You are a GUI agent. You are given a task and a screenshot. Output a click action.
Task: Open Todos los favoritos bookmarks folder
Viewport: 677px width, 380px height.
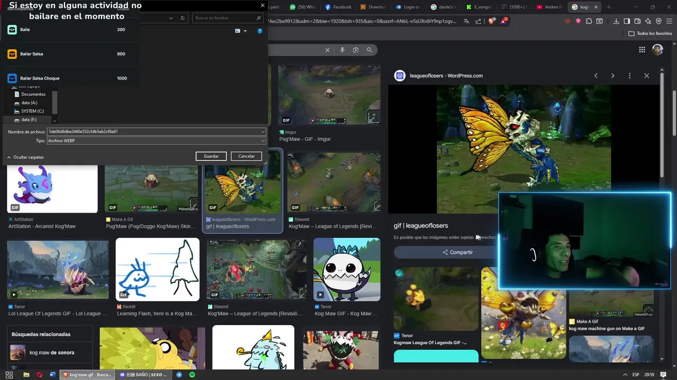point(650,33)
